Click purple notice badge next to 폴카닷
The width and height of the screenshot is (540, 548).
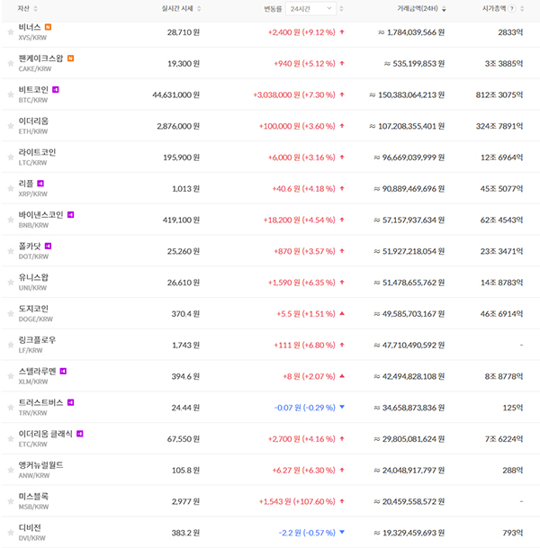(x=49, y=246)
